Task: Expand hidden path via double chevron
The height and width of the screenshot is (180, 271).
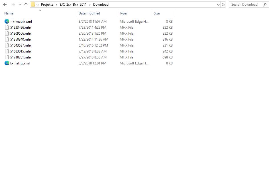Action: click(38, 5)
